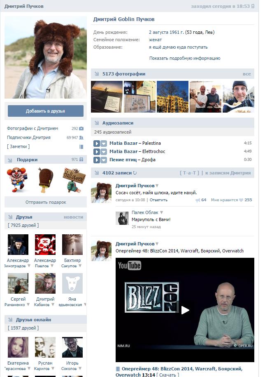The image size is (265, 377).
Task: Play Matia Bazar – Elettrochoc audio track
Action: (x=96, y=152)
